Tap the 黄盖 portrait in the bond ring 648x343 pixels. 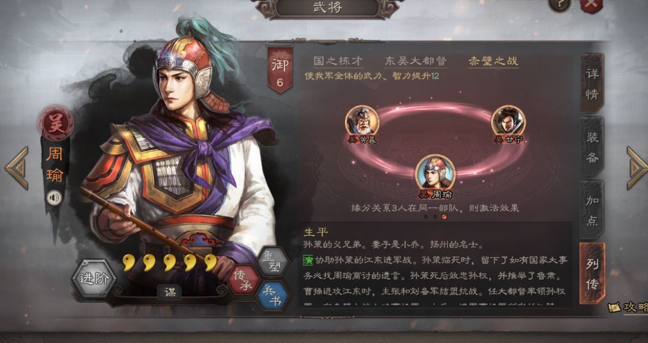pyautogui.click(x=362, y=121)
